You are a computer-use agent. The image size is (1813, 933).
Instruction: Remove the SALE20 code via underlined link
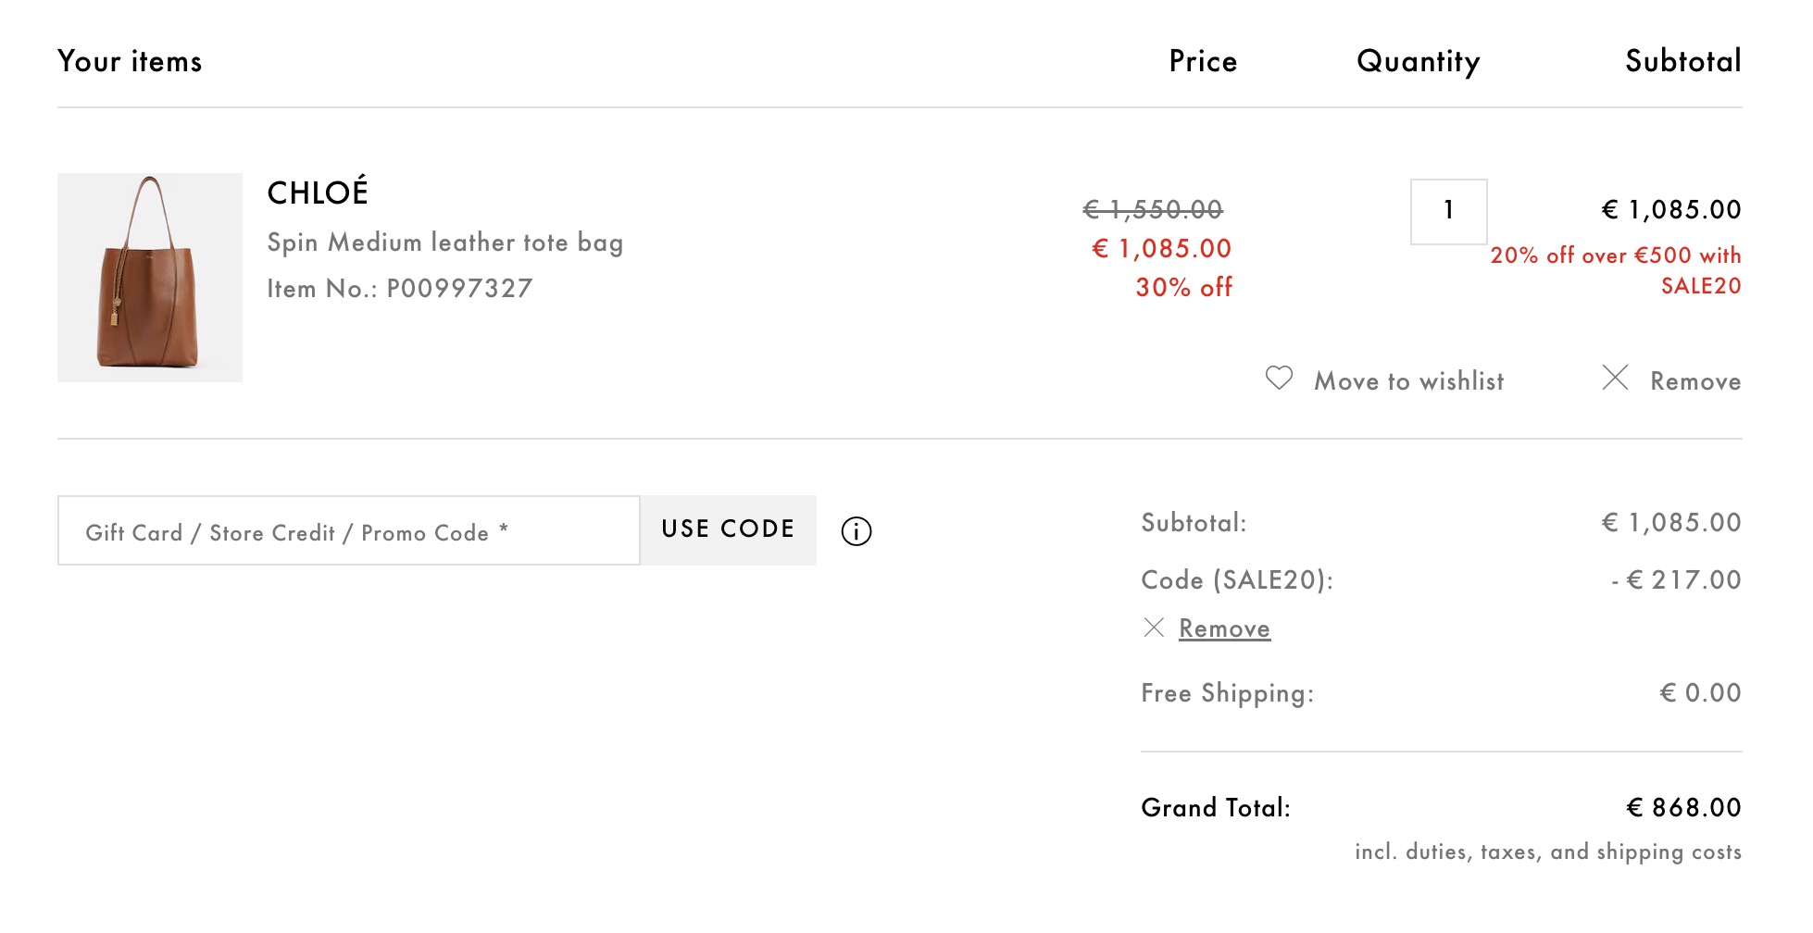tap(1224, 628)
